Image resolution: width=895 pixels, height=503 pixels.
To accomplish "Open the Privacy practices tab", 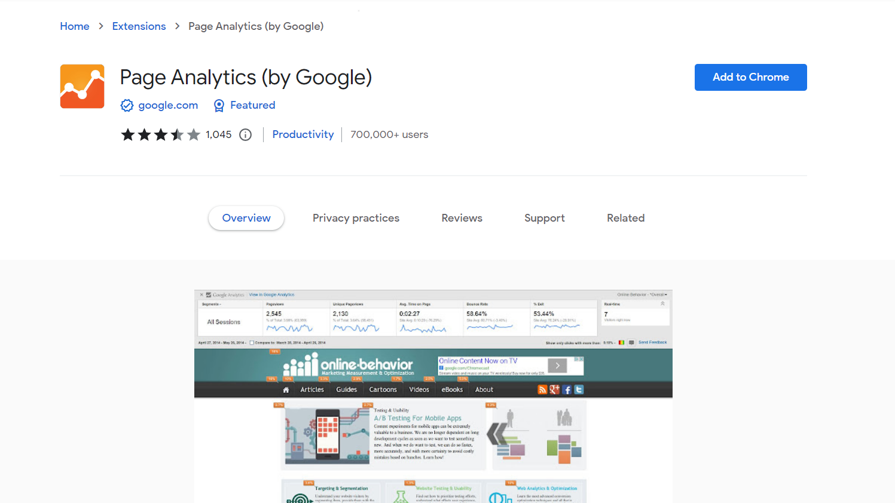I will pyautogui.click(x=356, y=218).
